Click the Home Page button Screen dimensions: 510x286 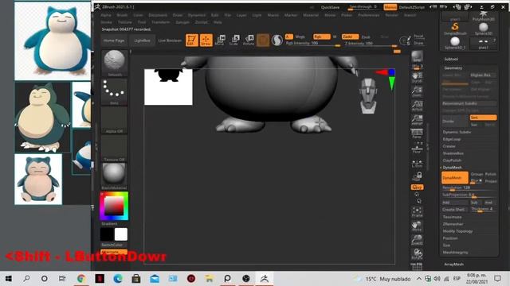114,41
